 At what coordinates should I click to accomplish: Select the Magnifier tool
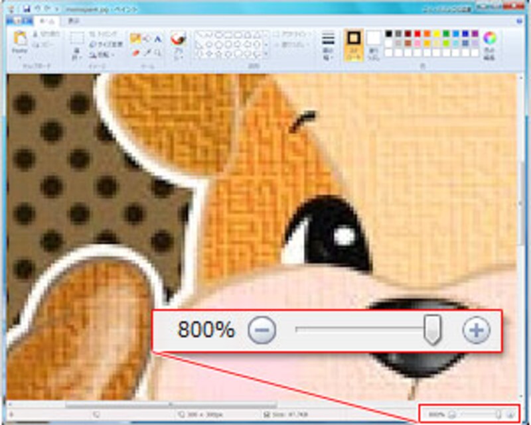pos(158,53)
